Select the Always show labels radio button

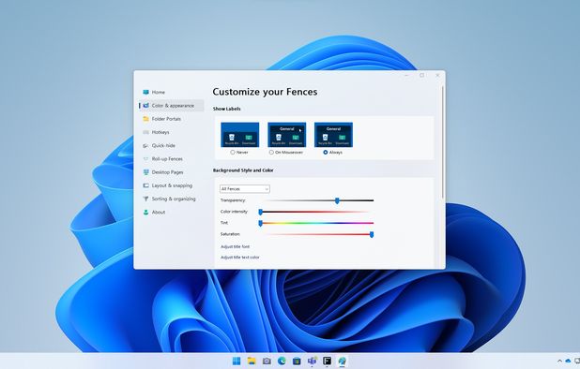(x=326, y=152)
